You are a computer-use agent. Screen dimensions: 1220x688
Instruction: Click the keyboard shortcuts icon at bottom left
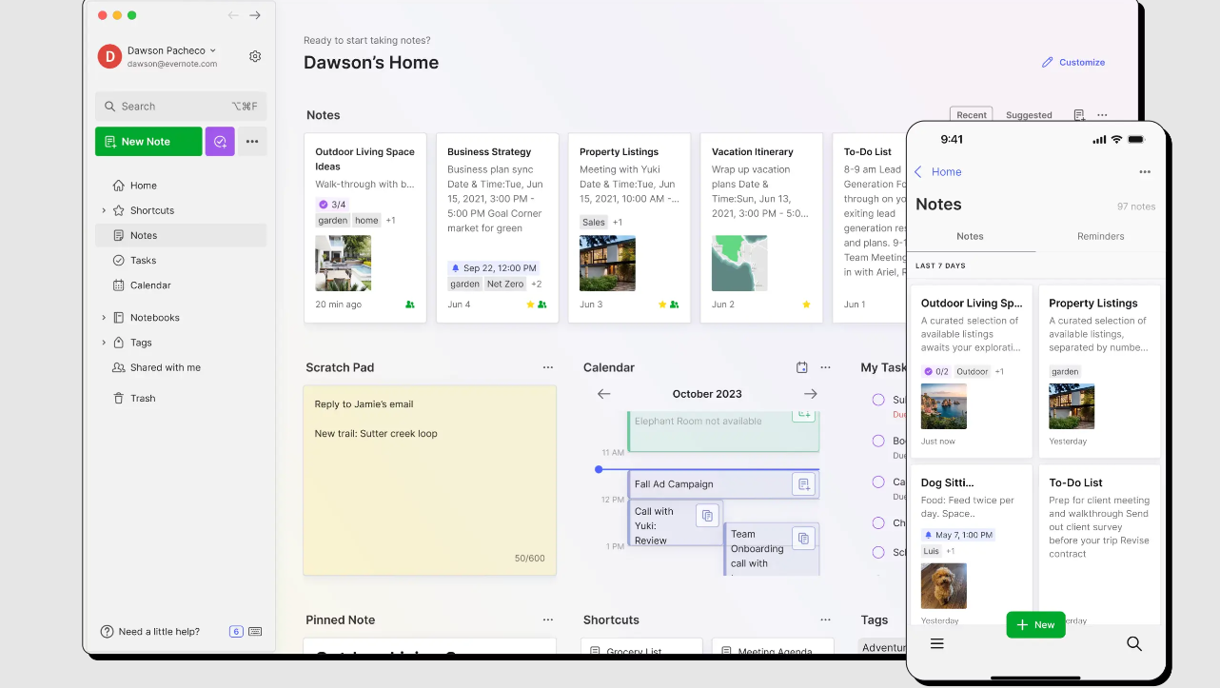tap(257, 631)
